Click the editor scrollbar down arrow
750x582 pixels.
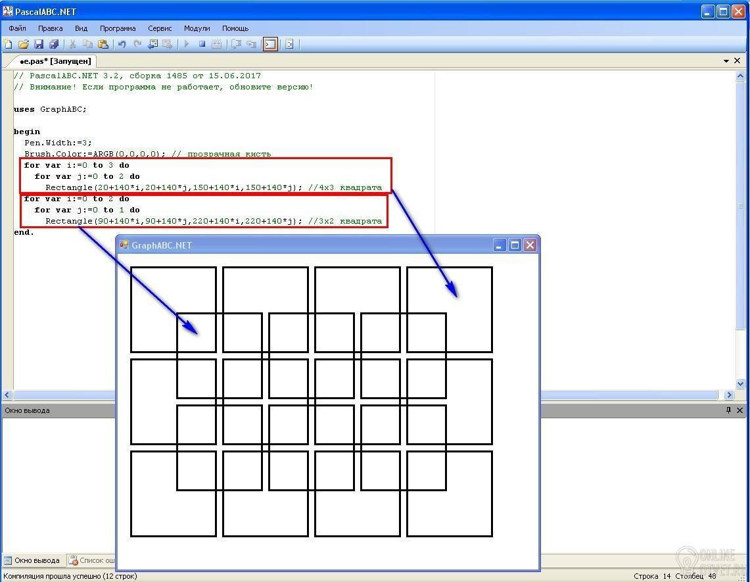[740, 383]
